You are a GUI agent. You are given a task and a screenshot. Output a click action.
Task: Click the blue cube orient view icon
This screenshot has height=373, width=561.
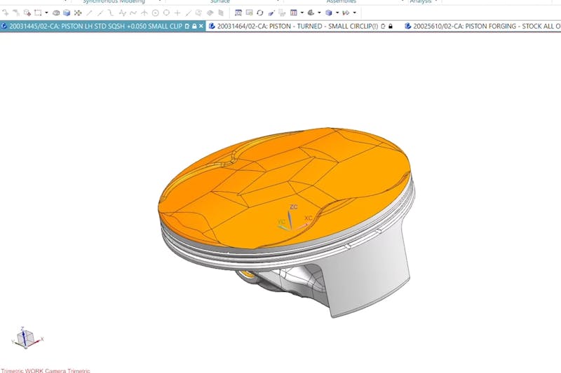328,13
